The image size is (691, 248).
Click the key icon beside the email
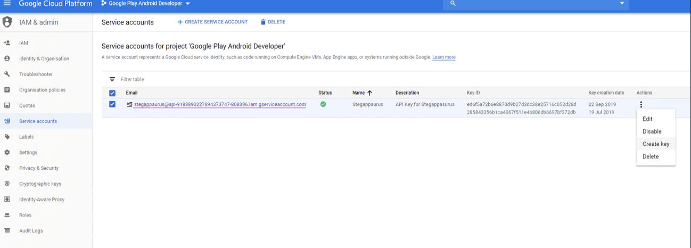pyautogui.click(x=129, y=105)
